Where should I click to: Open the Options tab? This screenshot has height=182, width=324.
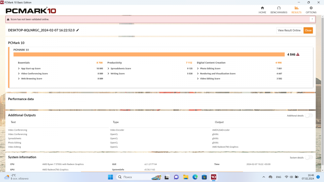[311, 10]
